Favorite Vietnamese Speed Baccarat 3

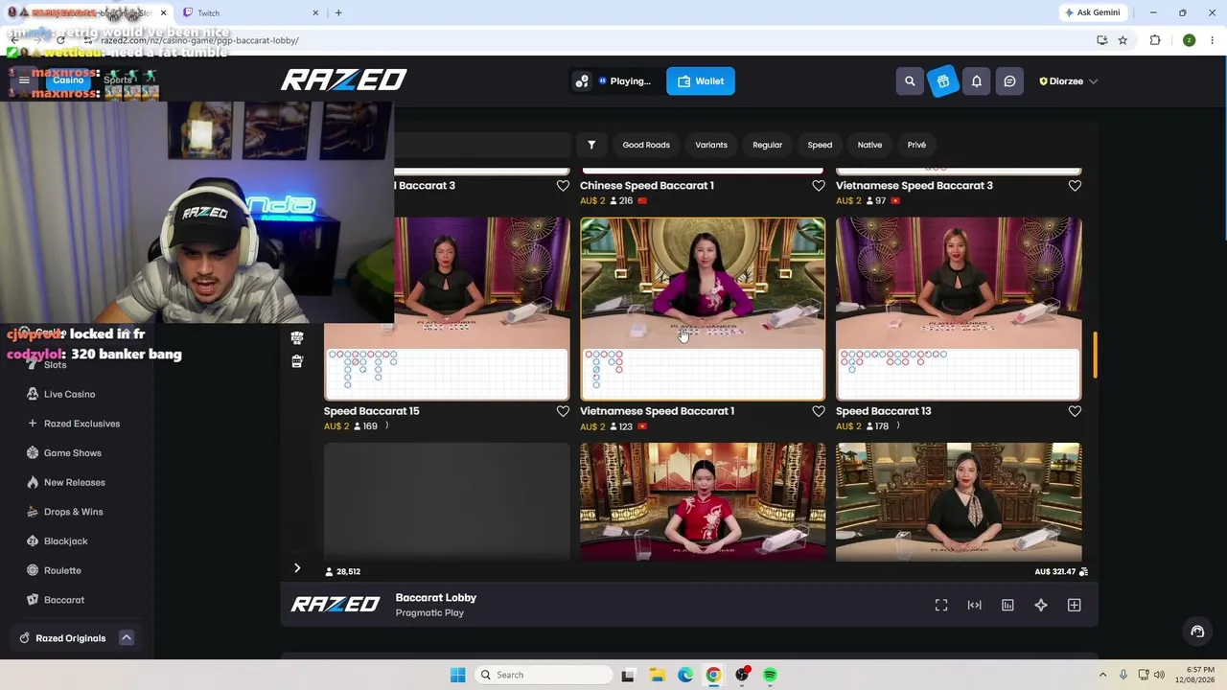(x=1075, y=186)
